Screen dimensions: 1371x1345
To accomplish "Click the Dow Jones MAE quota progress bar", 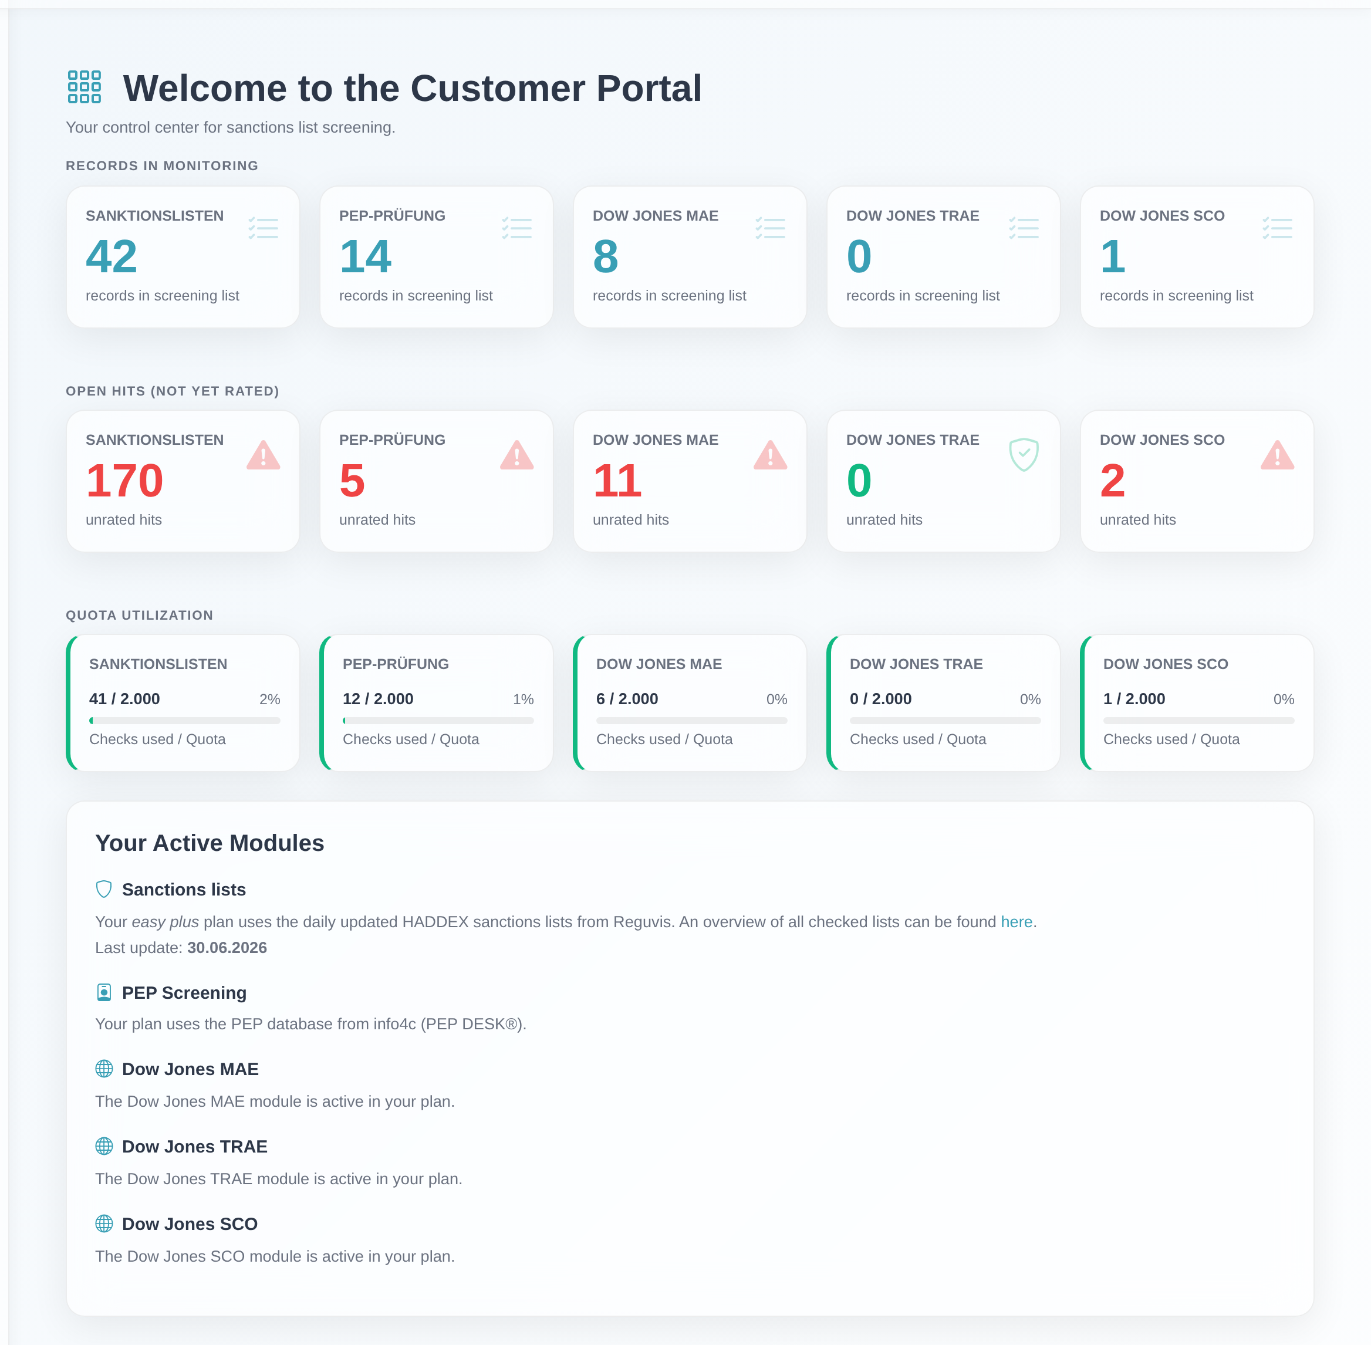I will (691, 721).
